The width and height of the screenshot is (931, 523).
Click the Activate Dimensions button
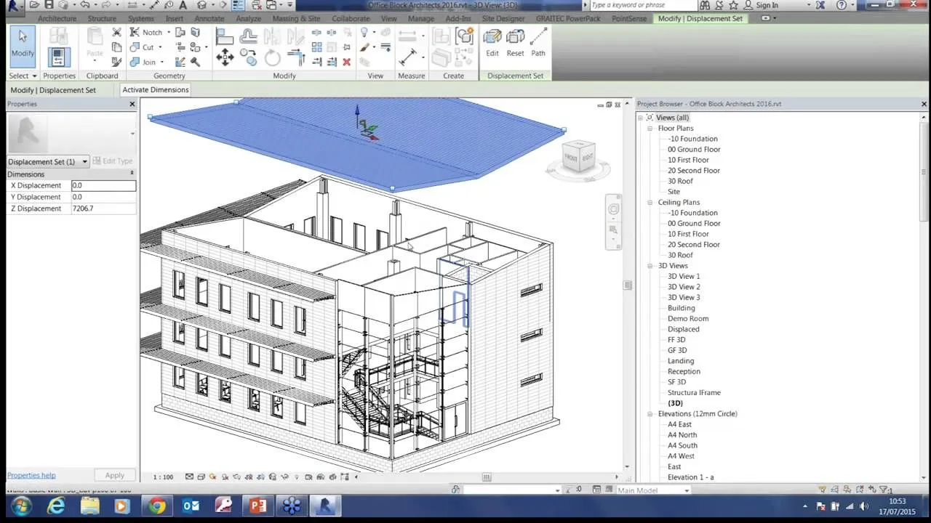[156, 90]
